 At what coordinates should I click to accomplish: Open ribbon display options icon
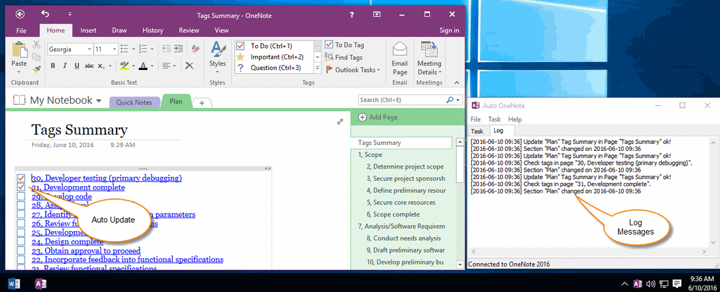(376, 14)
